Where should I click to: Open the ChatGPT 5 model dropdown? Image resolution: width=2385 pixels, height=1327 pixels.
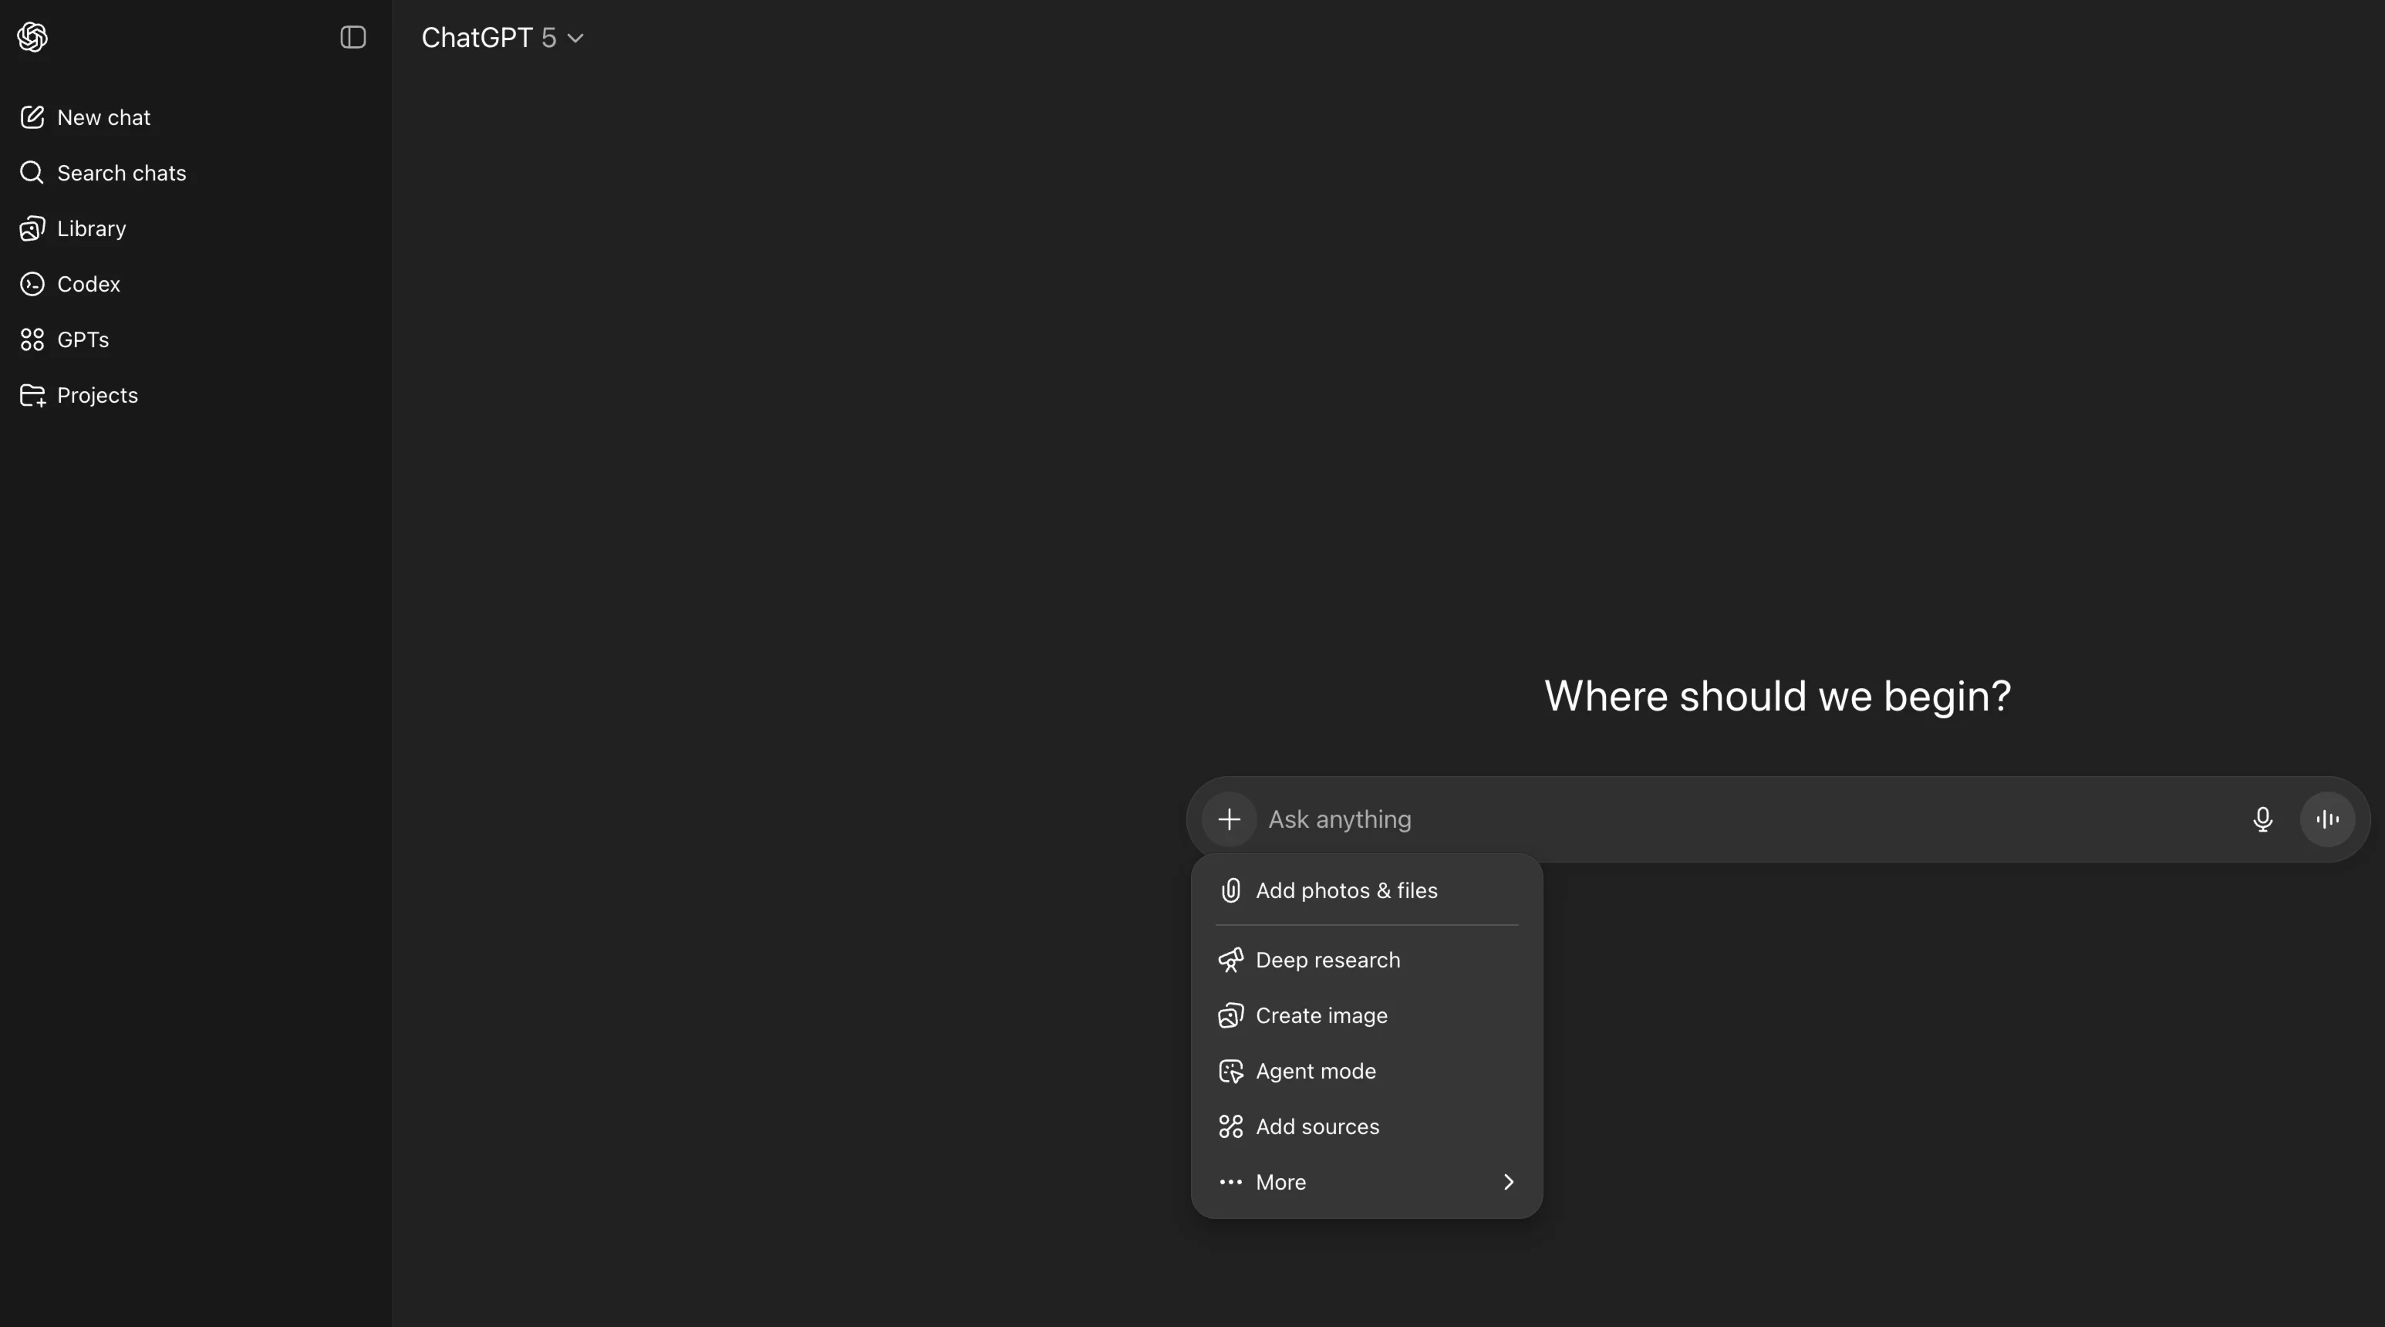[502, 38]
